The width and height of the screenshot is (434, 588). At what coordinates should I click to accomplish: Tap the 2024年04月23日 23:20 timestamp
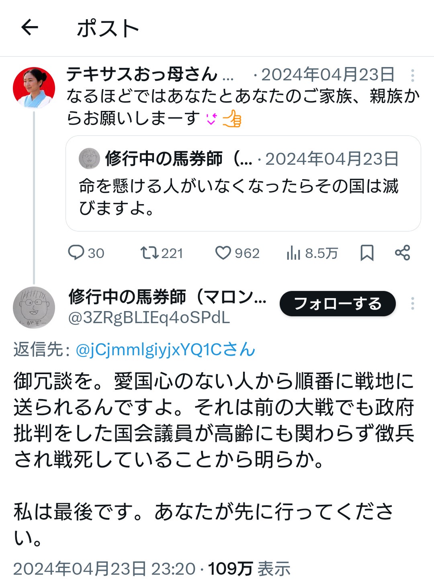point(104,569)
